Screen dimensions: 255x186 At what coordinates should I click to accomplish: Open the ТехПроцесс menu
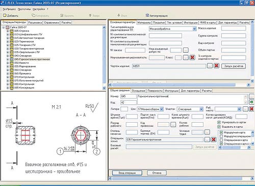coord(9,9)
